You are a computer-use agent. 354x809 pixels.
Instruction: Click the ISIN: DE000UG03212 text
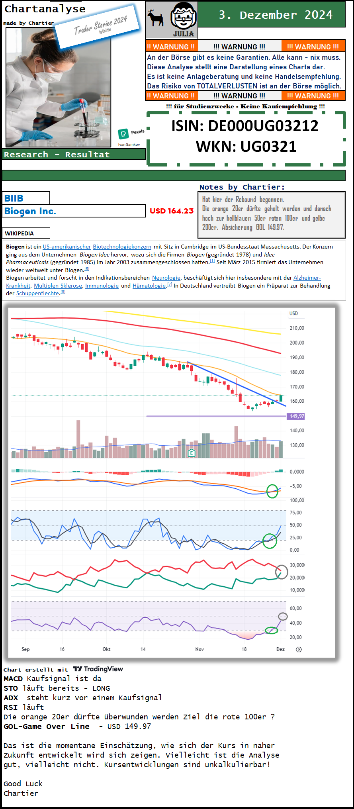pos(245,126)
